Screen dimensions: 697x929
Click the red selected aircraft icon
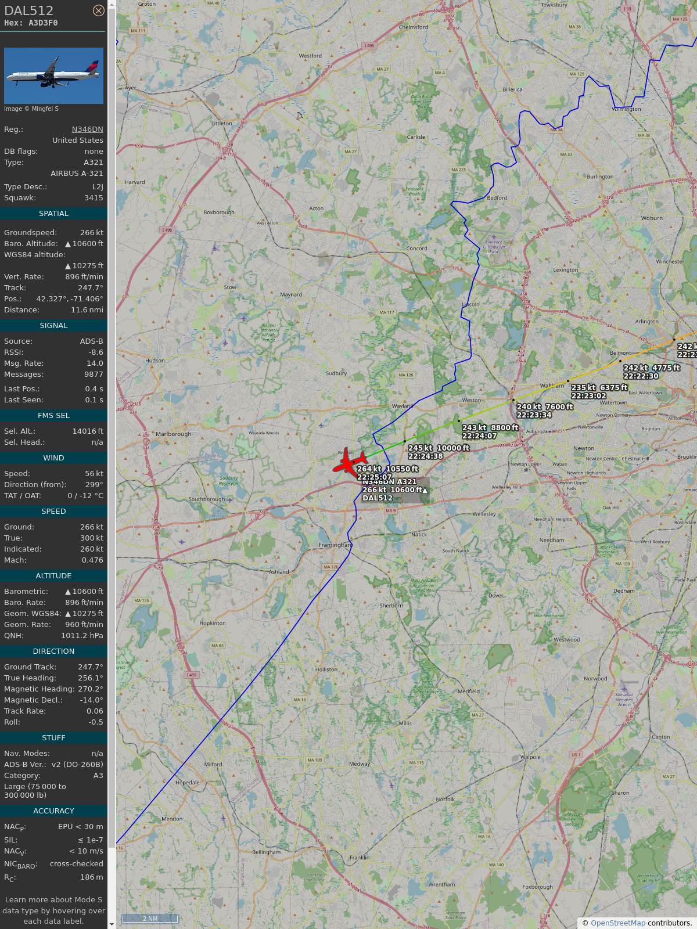349,462
